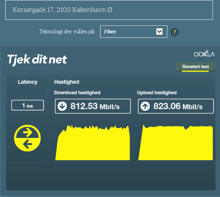Click the 1 ms latency value
Screen dimensions: 220x197
tap(28, 105)
